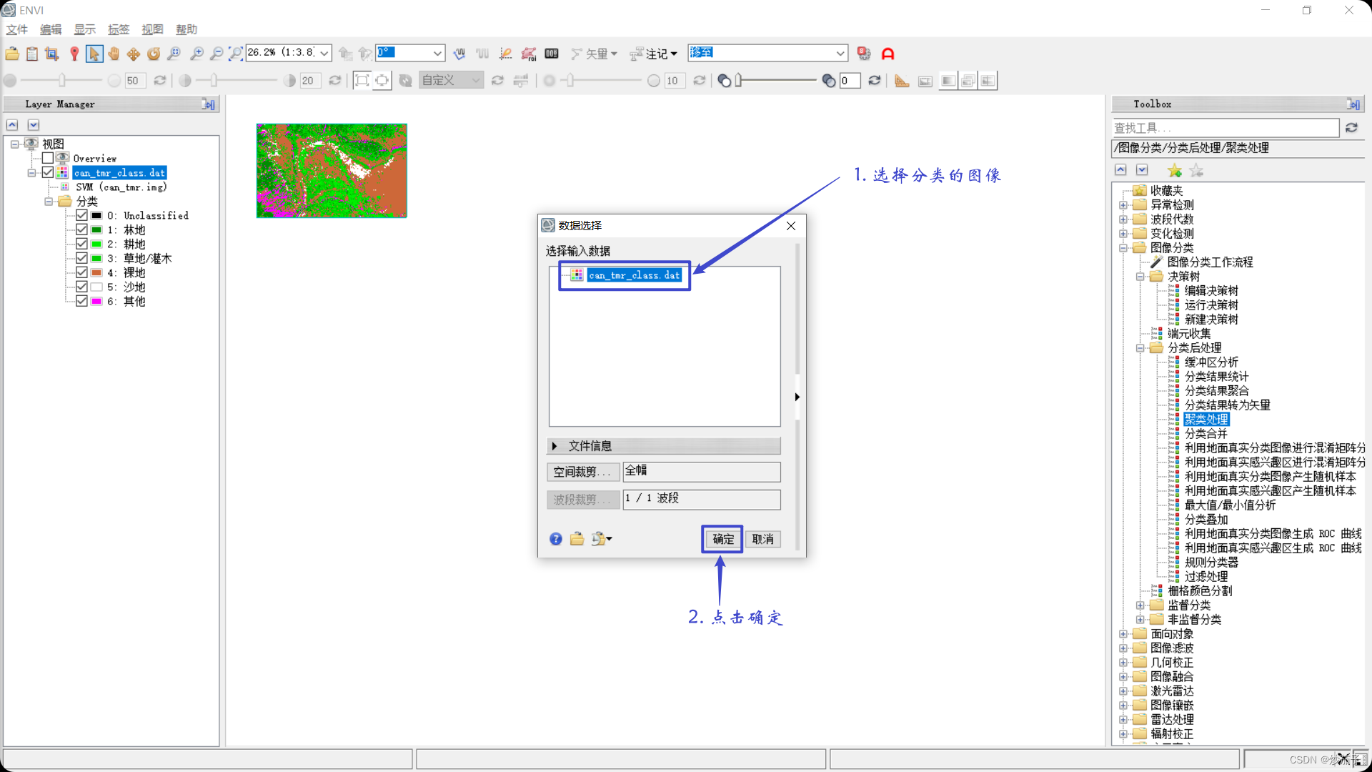Screen dimensions: 1372x772
Task: Click the 空间裁剪 button
Action: (582, 472)
